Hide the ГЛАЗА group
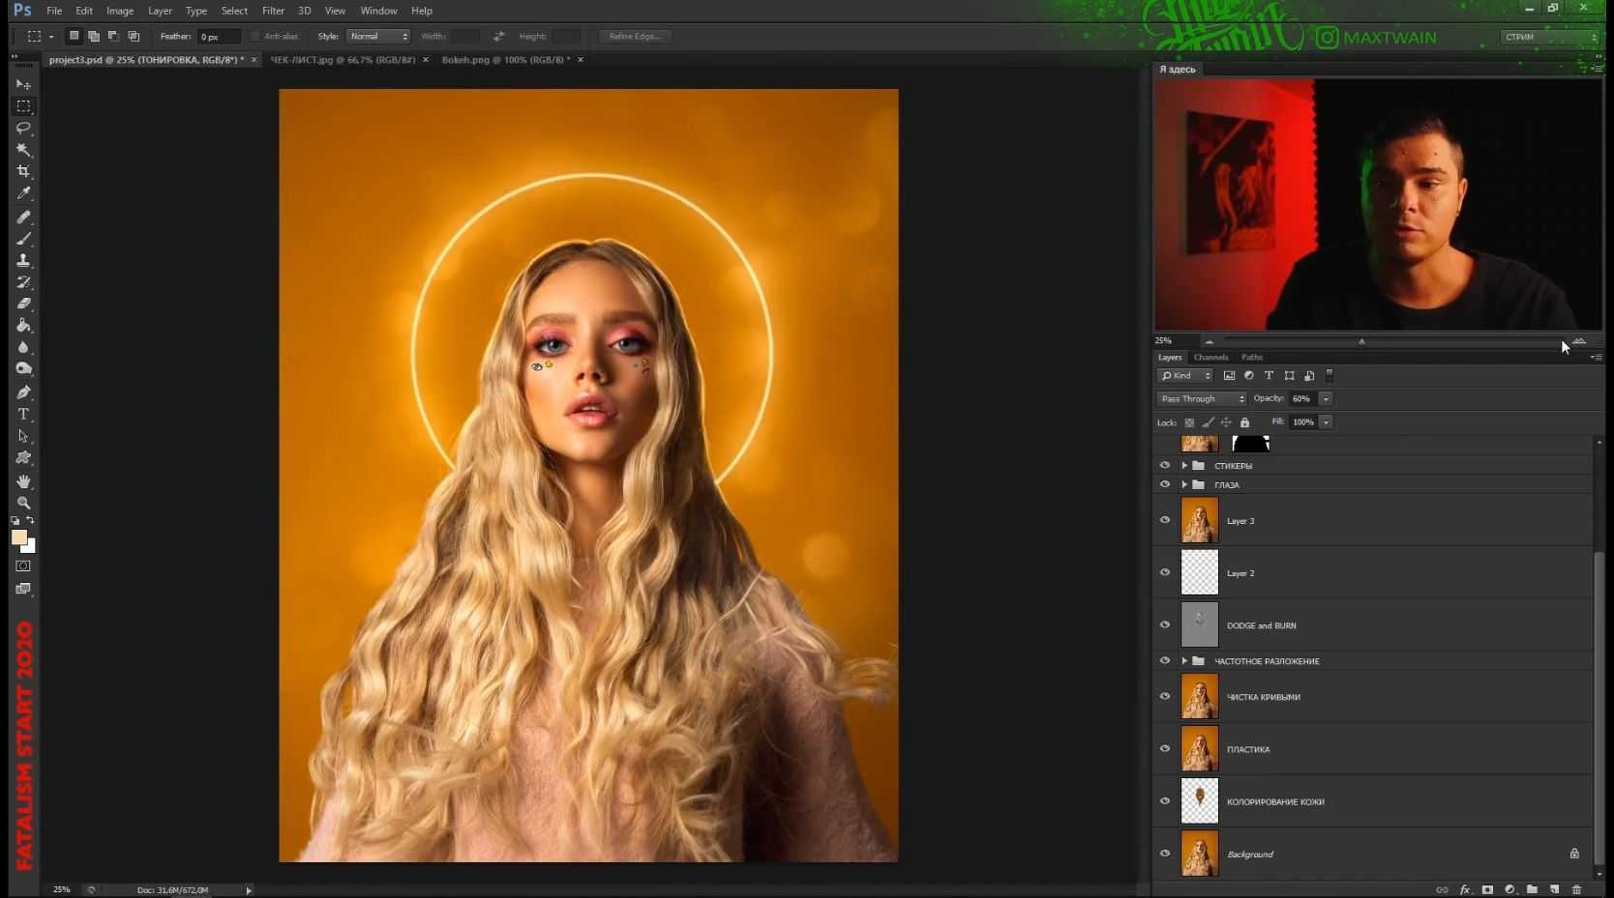1614x898 pixels. coord(1165,484)
